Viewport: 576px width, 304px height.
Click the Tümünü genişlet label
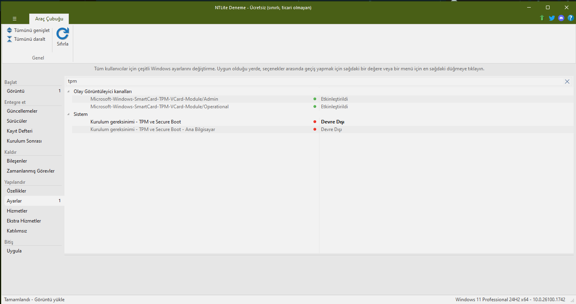click(x=32, y=30)
